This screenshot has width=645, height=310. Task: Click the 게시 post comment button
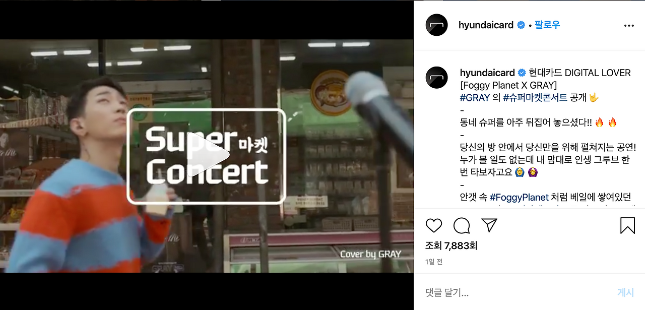(625, 292)
